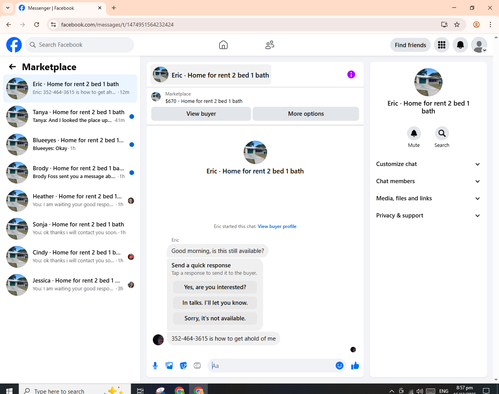
Task: Click the $670 Marketplace listing banner
Action: point(255,97)
